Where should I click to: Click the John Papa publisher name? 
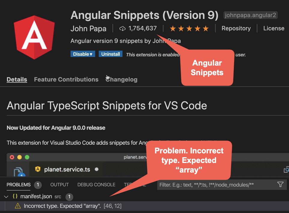point(88,29)
